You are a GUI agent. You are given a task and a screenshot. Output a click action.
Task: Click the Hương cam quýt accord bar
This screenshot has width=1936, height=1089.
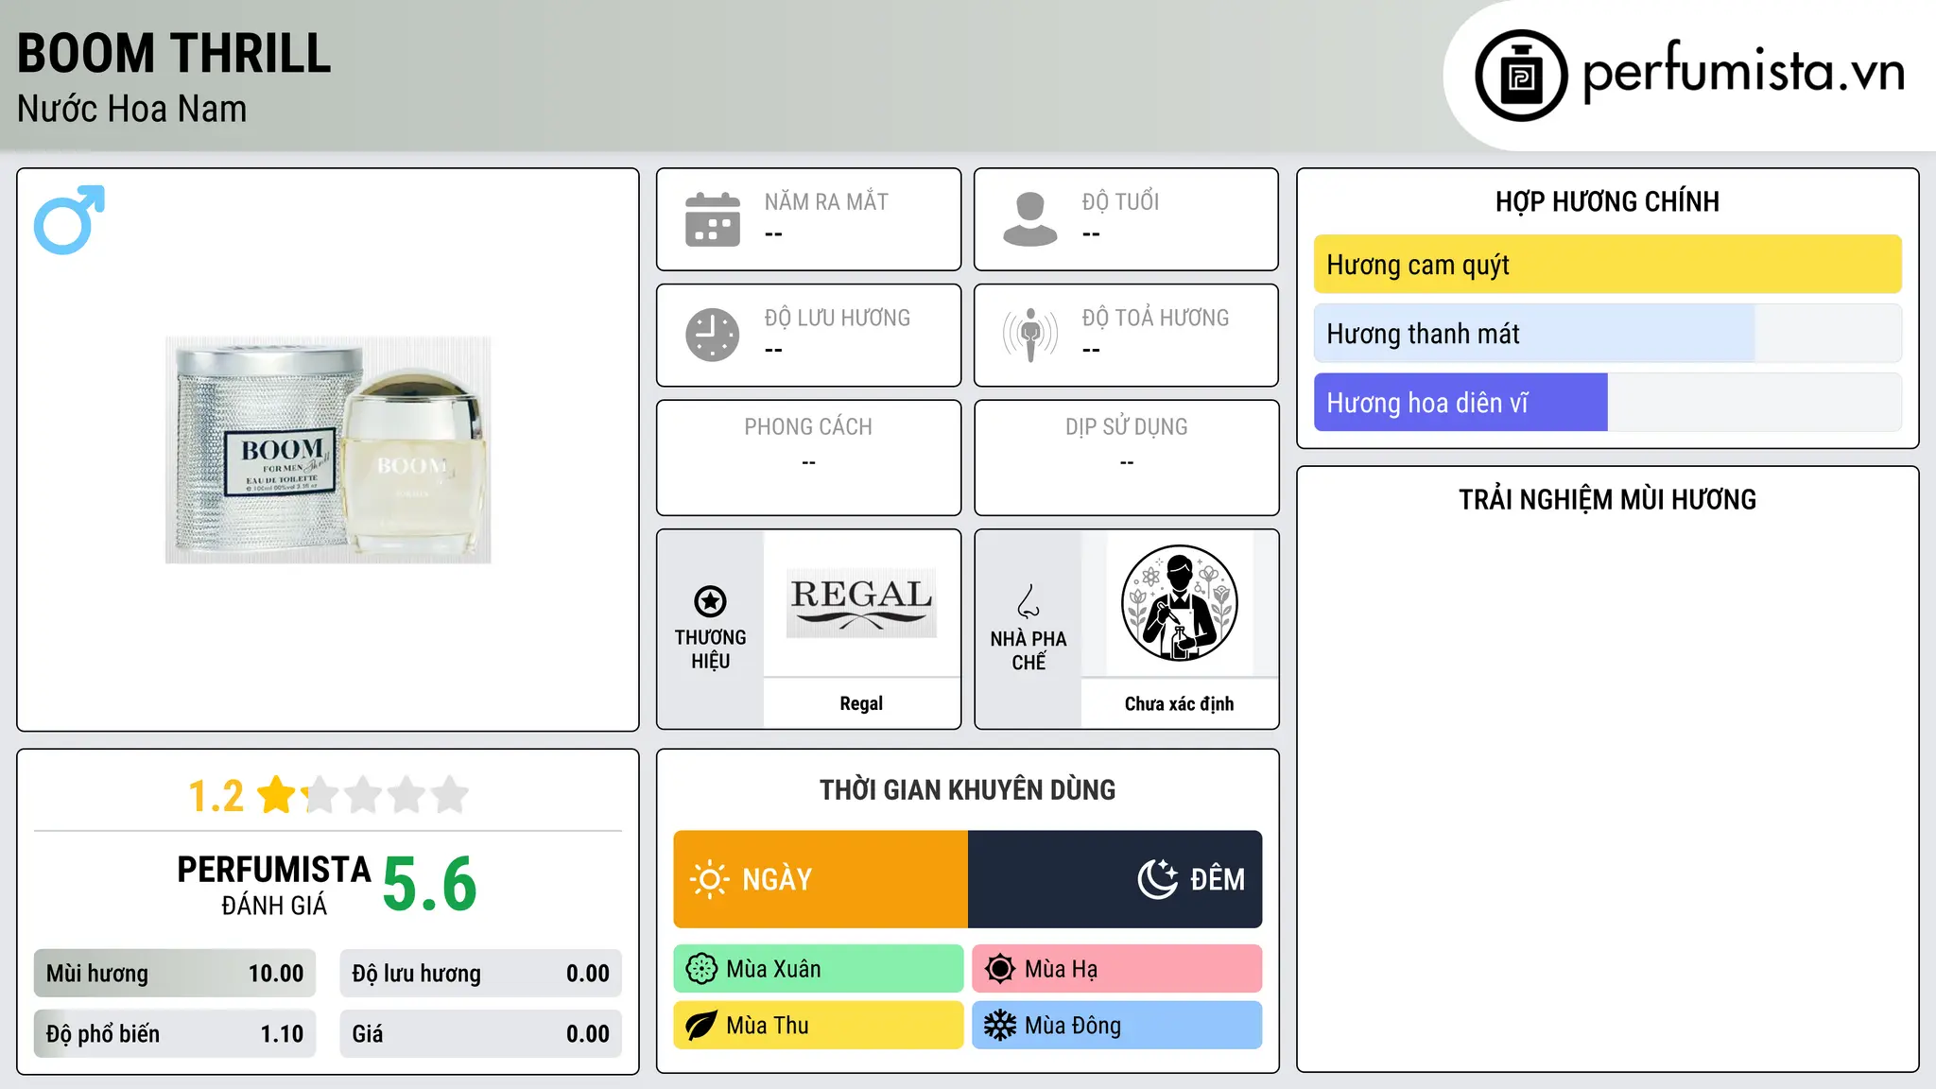click(x=1607, y=265)
